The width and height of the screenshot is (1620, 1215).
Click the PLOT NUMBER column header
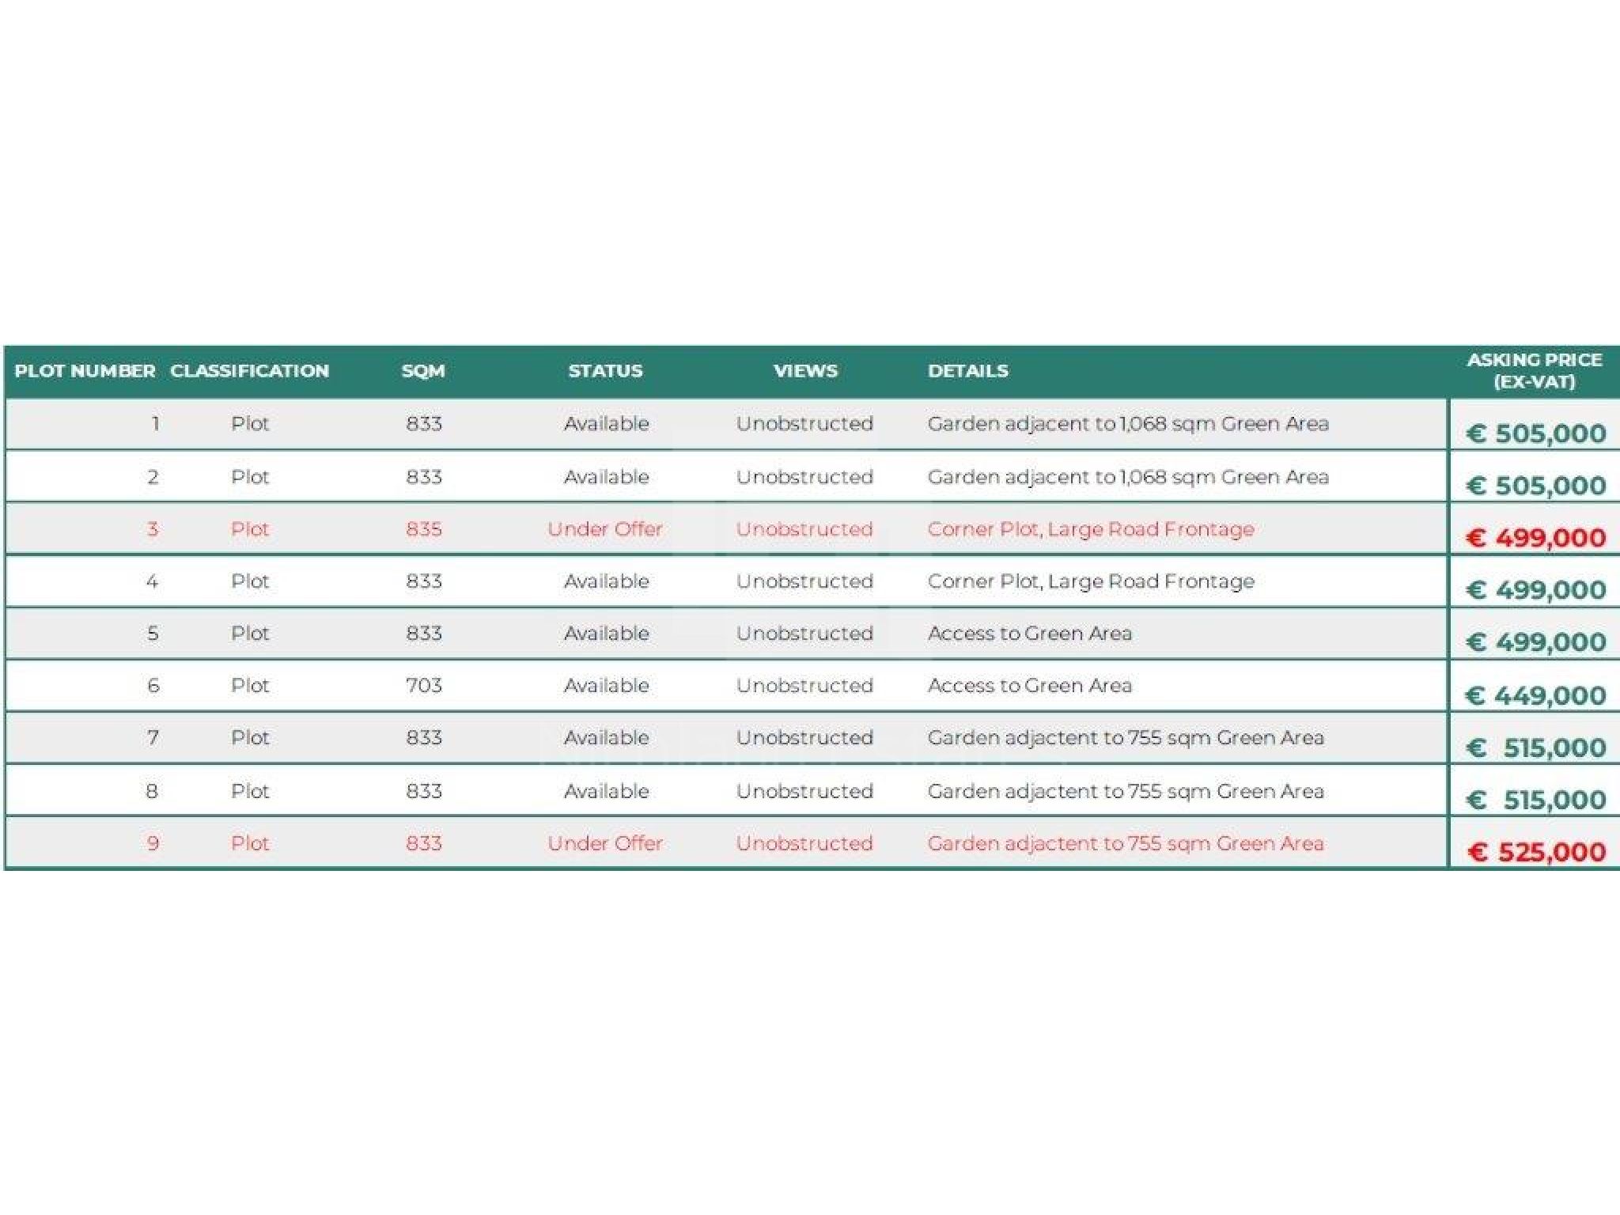click(85, 371)
